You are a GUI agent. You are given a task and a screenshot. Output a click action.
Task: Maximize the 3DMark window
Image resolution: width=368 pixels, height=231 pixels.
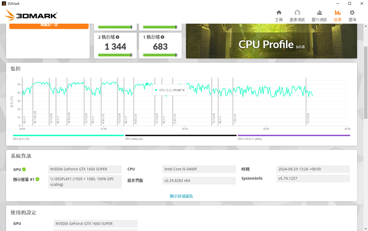(x=350, y=3)
